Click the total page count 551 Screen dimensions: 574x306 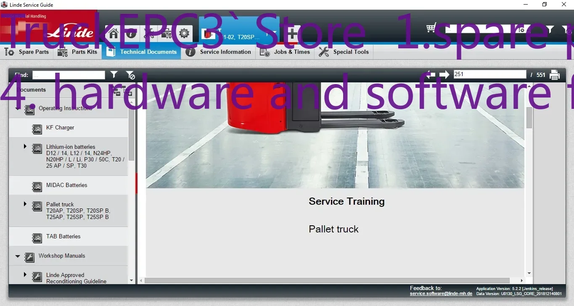point(541,75)
